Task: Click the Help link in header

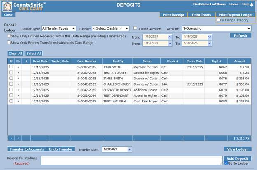Action: pyautogui.click(x=245, y=4)
